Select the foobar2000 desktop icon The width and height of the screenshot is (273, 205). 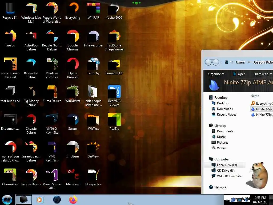[x=114, y=11]
